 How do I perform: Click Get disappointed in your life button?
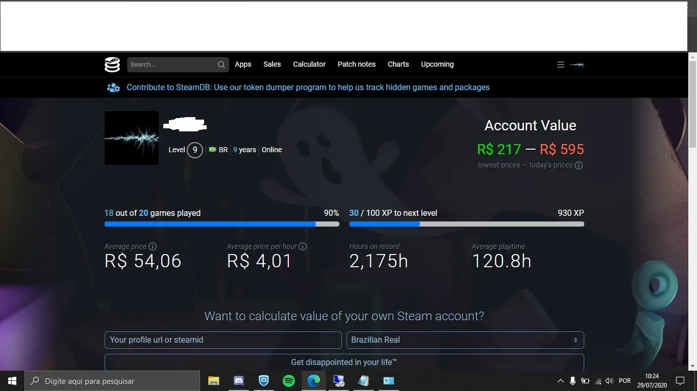[344, 362]
